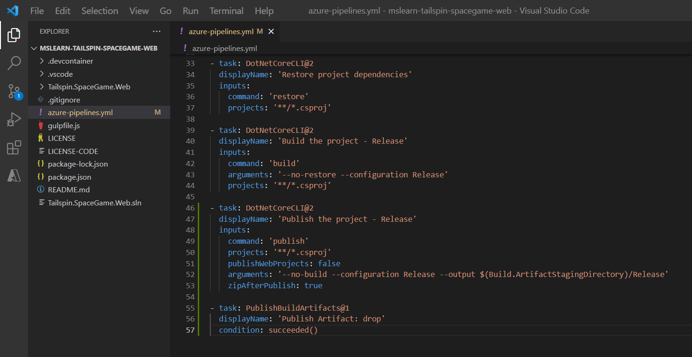Click line number 46 in gutter
Screen dimensions: 692x357
pos(190,208)
